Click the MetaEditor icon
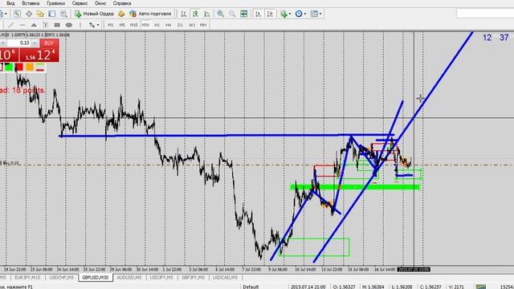 click(x=121, y=14)
